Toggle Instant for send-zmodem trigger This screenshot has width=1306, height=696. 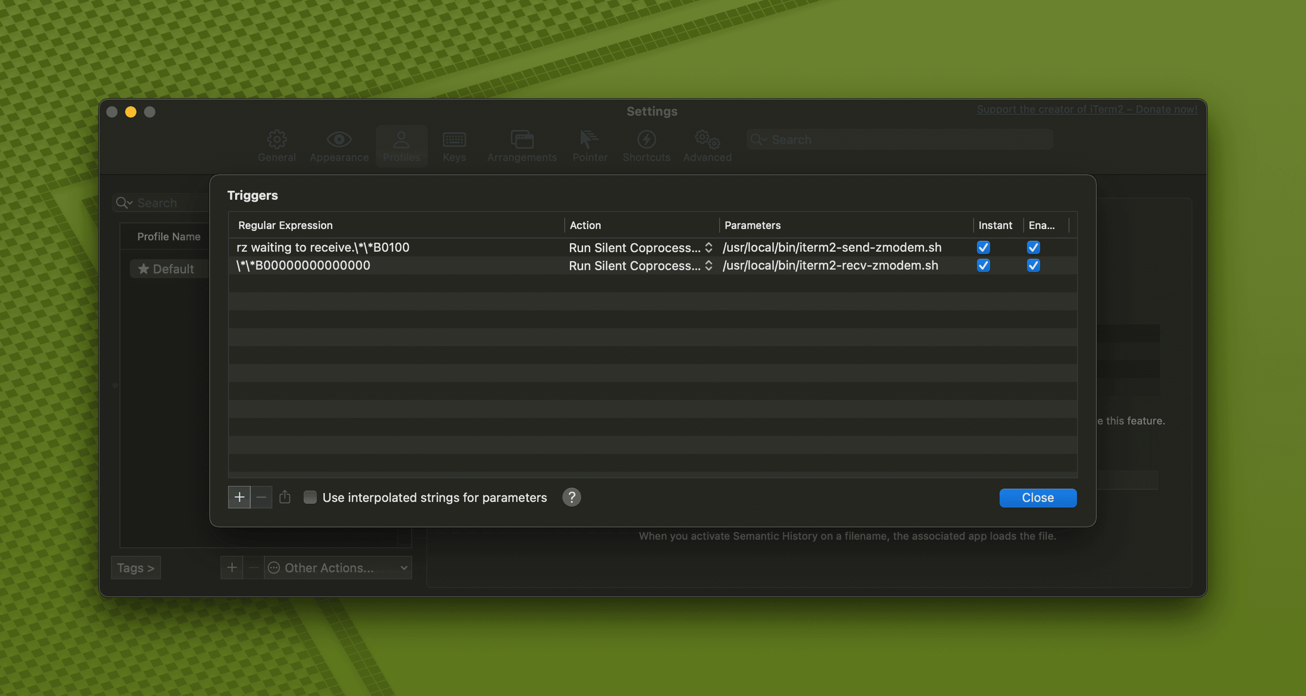tap(983, 247)
